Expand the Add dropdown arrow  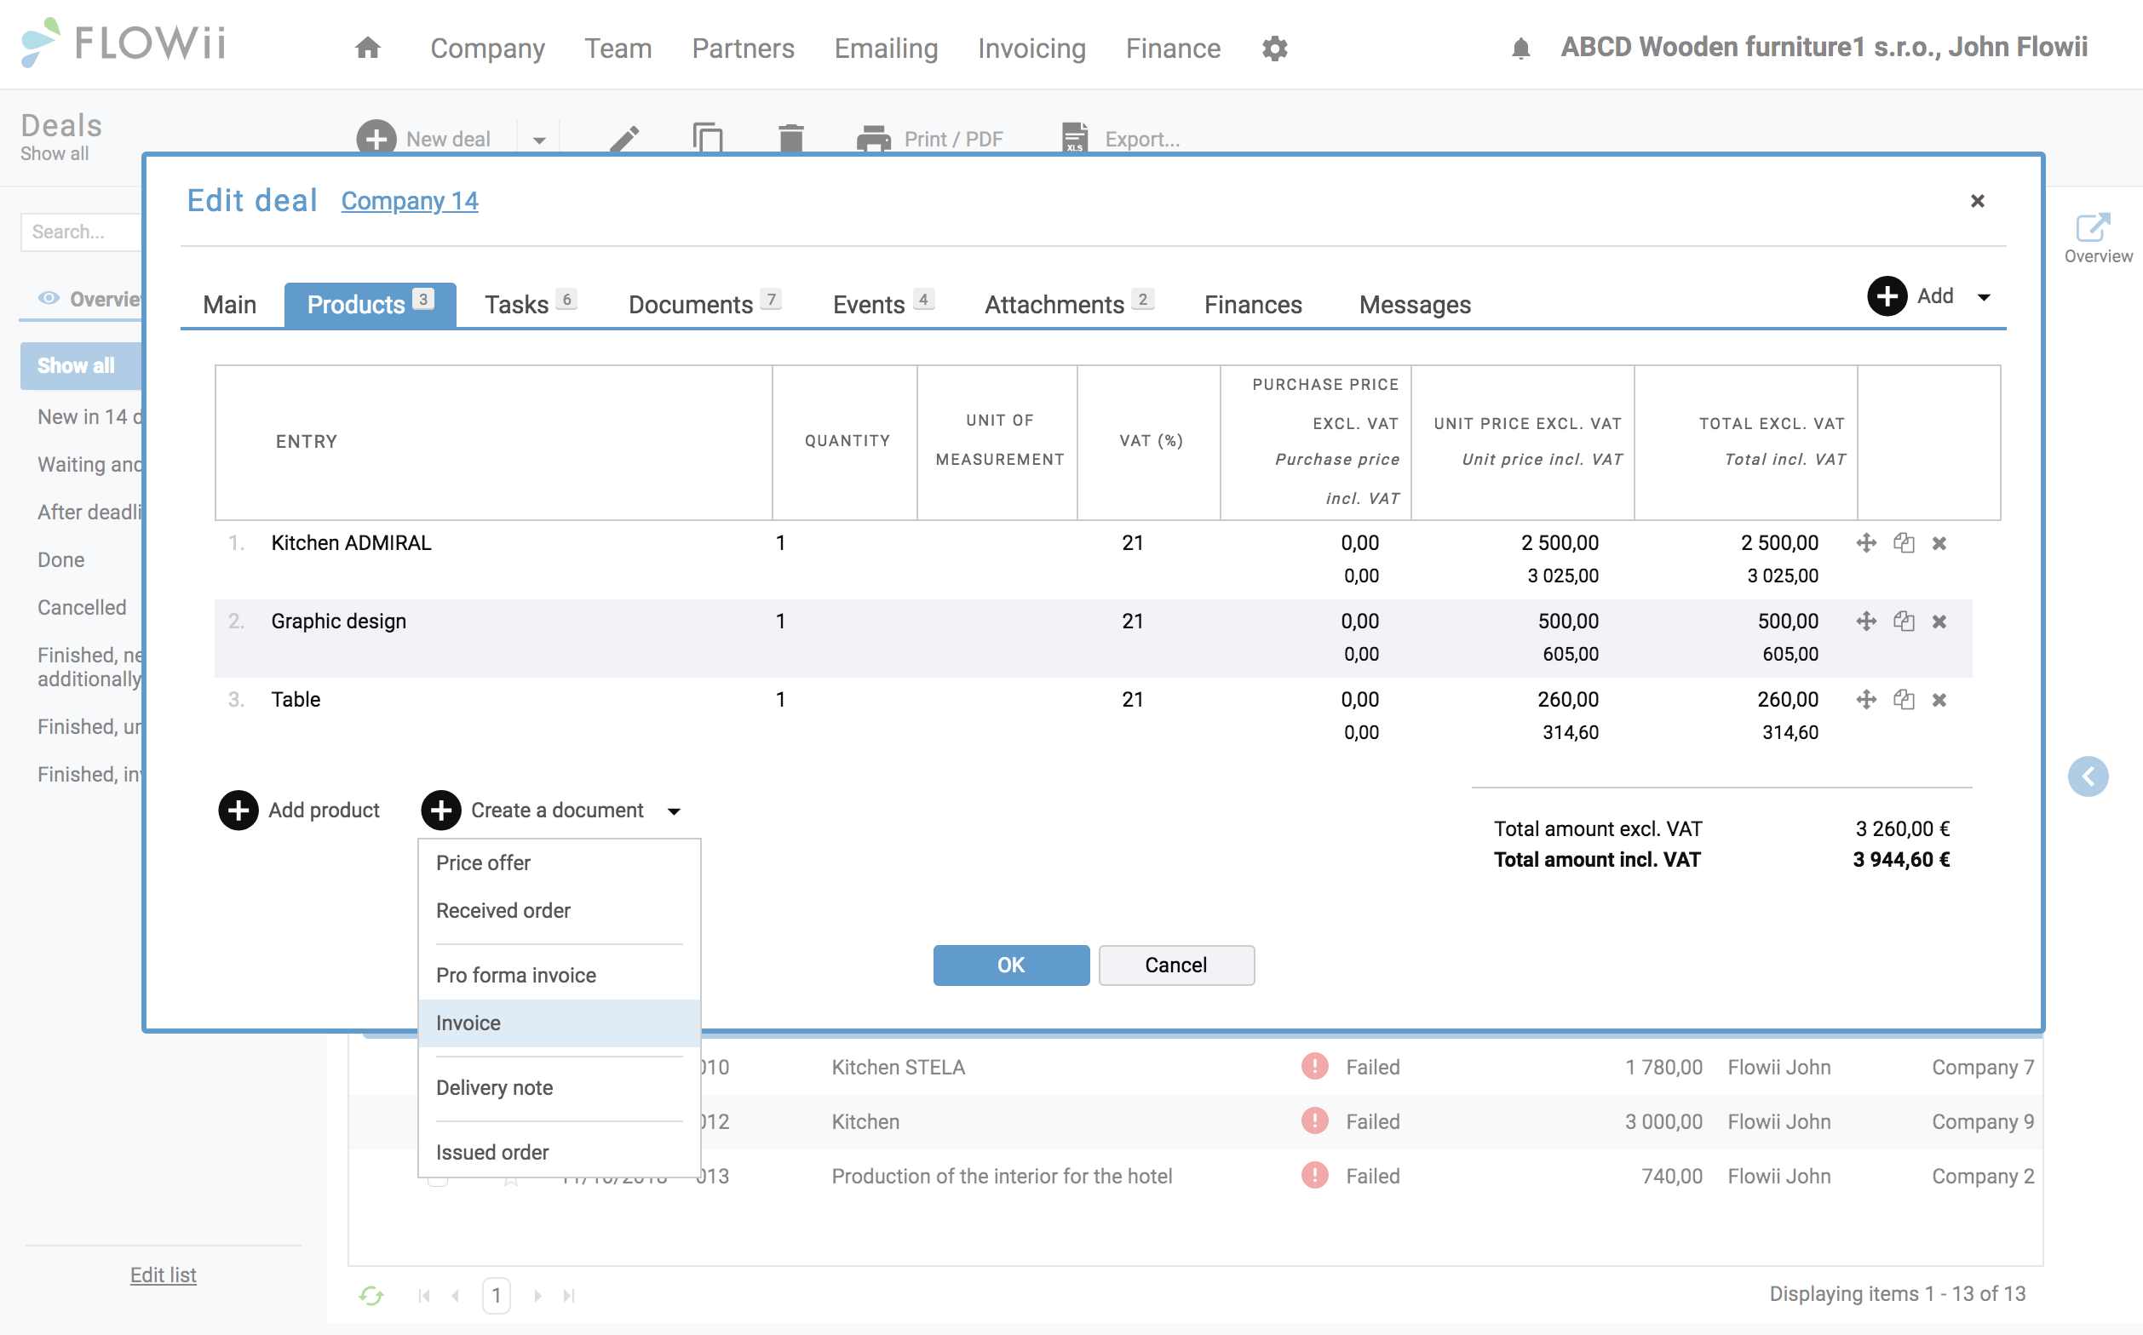click(x=1984, y=296)
